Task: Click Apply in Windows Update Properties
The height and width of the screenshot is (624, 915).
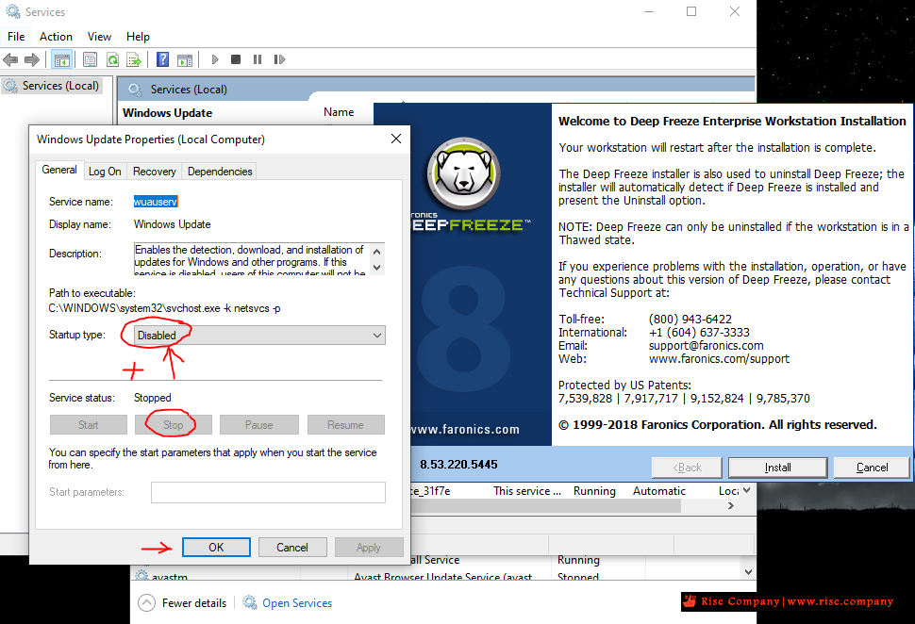Action: tap(368, 547)
